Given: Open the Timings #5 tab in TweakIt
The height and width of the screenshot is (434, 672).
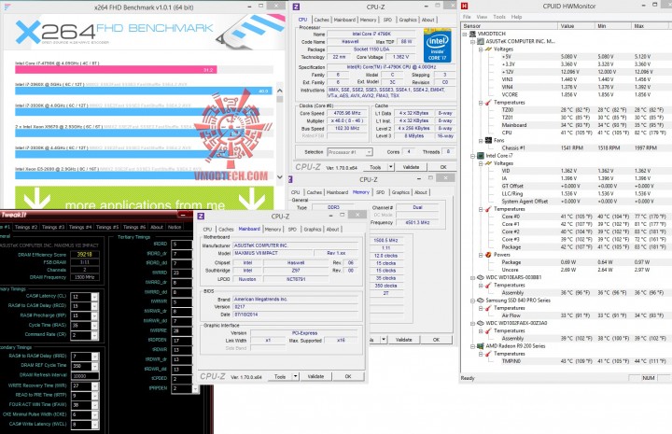Looking at the screenshot, I should point(107,227).
